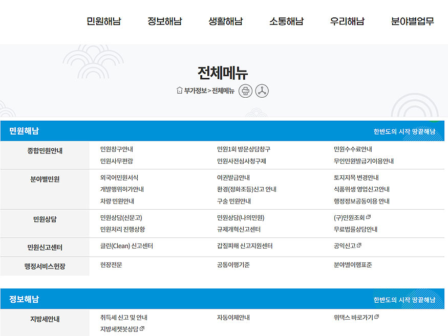Click 부가정보 in the breadcrumb
Viewport: 448px width, 336px height.
[x=195, y=91]
